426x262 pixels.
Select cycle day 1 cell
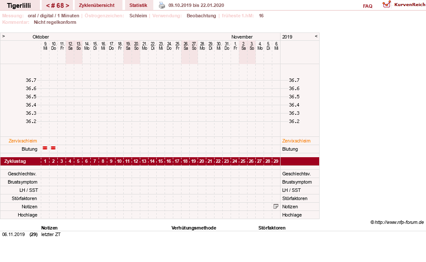pyautogui.click(x=45, y=161)
